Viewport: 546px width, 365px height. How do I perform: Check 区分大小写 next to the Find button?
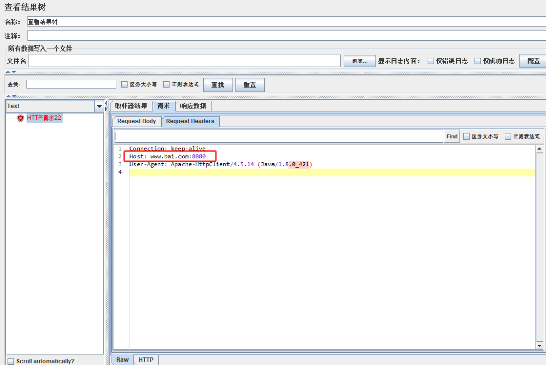coord(466,136)
